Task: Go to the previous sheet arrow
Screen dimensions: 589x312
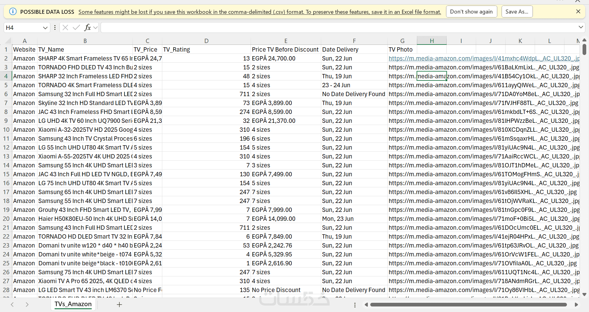Action: coord(12,305)
